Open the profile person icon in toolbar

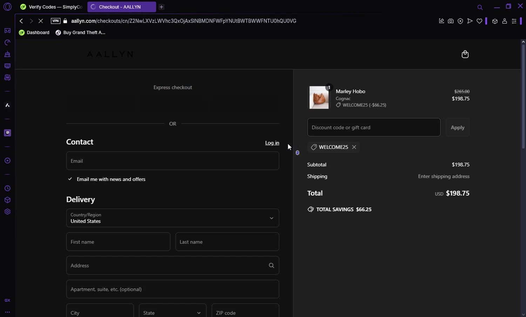tap(505, 21)
